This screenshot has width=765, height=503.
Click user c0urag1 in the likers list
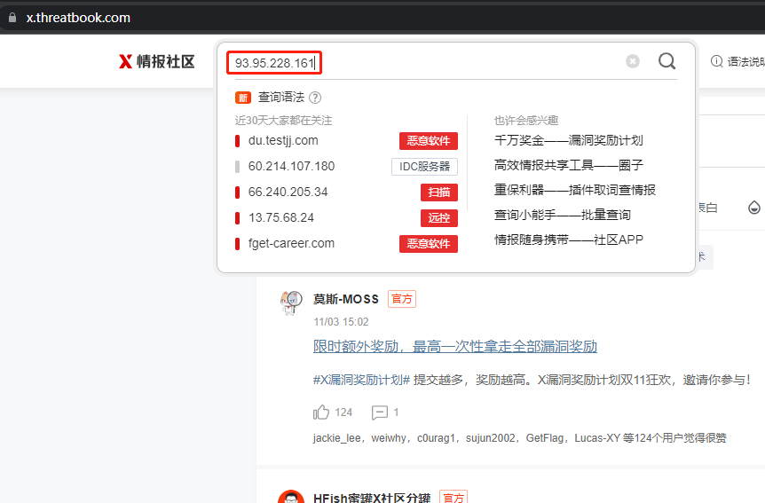436,438
